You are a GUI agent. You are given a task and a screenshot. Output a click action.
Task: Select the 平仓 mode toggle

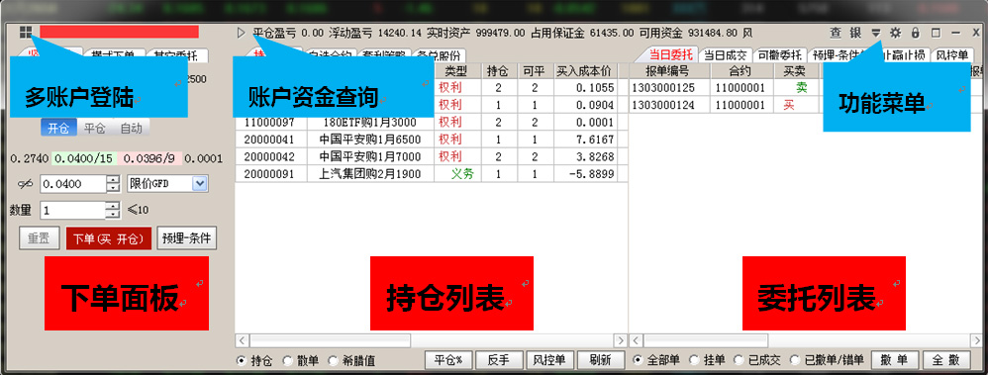click(94, 129)
